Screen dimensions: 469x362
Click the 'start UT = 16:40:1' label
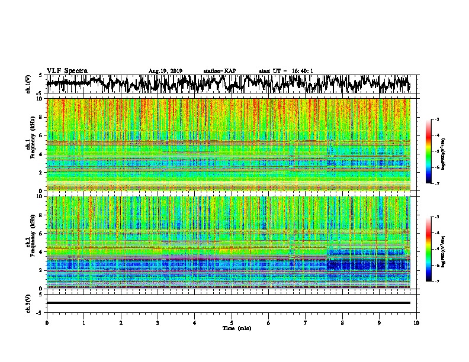point(286,71)
